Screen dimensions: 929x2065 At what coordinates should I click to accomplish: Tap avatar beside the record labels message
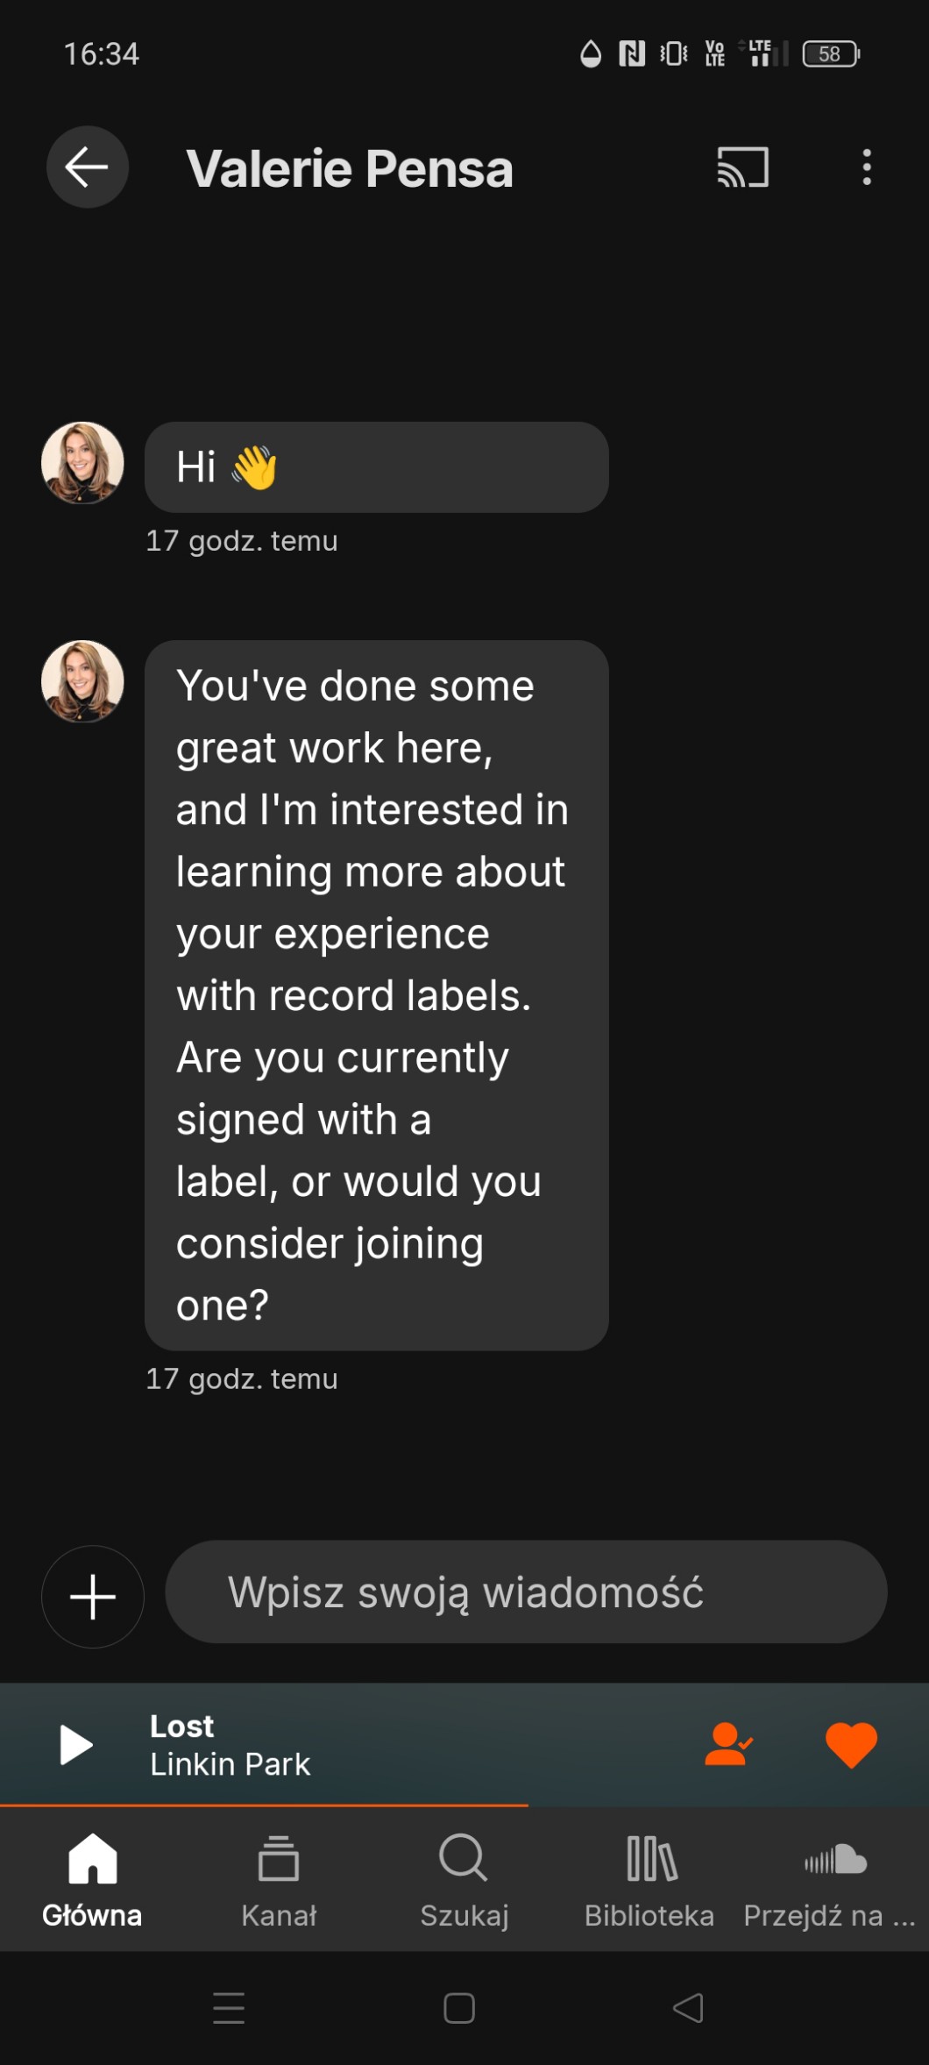(x=82, y=681)
